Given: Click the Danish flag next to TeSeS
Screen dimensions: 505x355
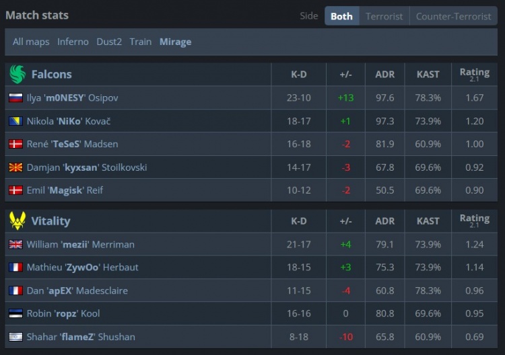Looking at the screenshot, I should (x=15, y=144).
